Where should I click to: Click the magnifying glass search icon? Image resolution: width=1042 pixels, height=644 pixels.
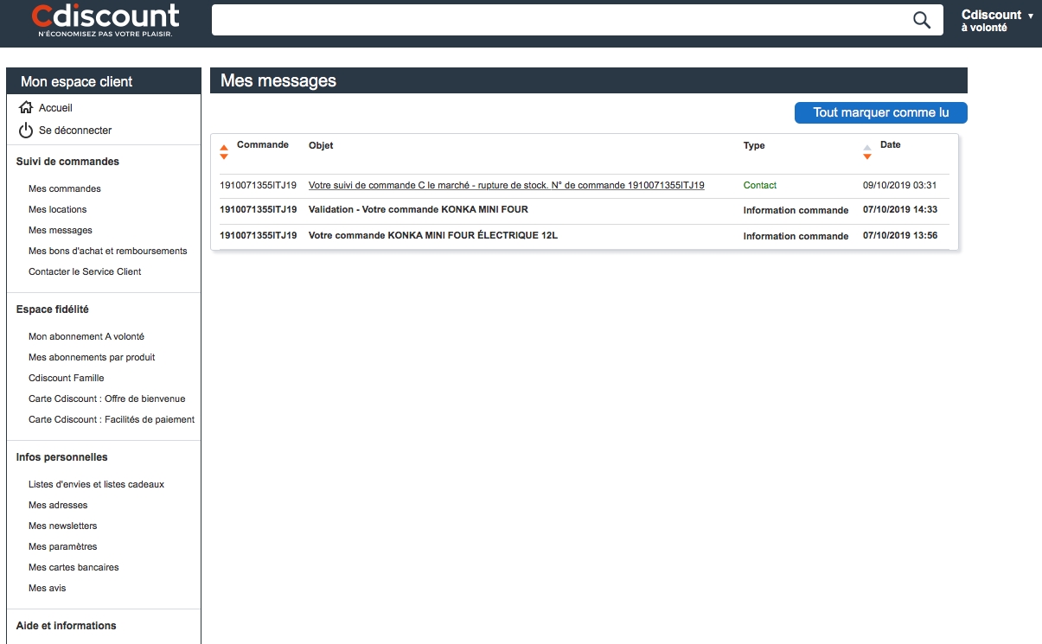click(x=922, y=21)
